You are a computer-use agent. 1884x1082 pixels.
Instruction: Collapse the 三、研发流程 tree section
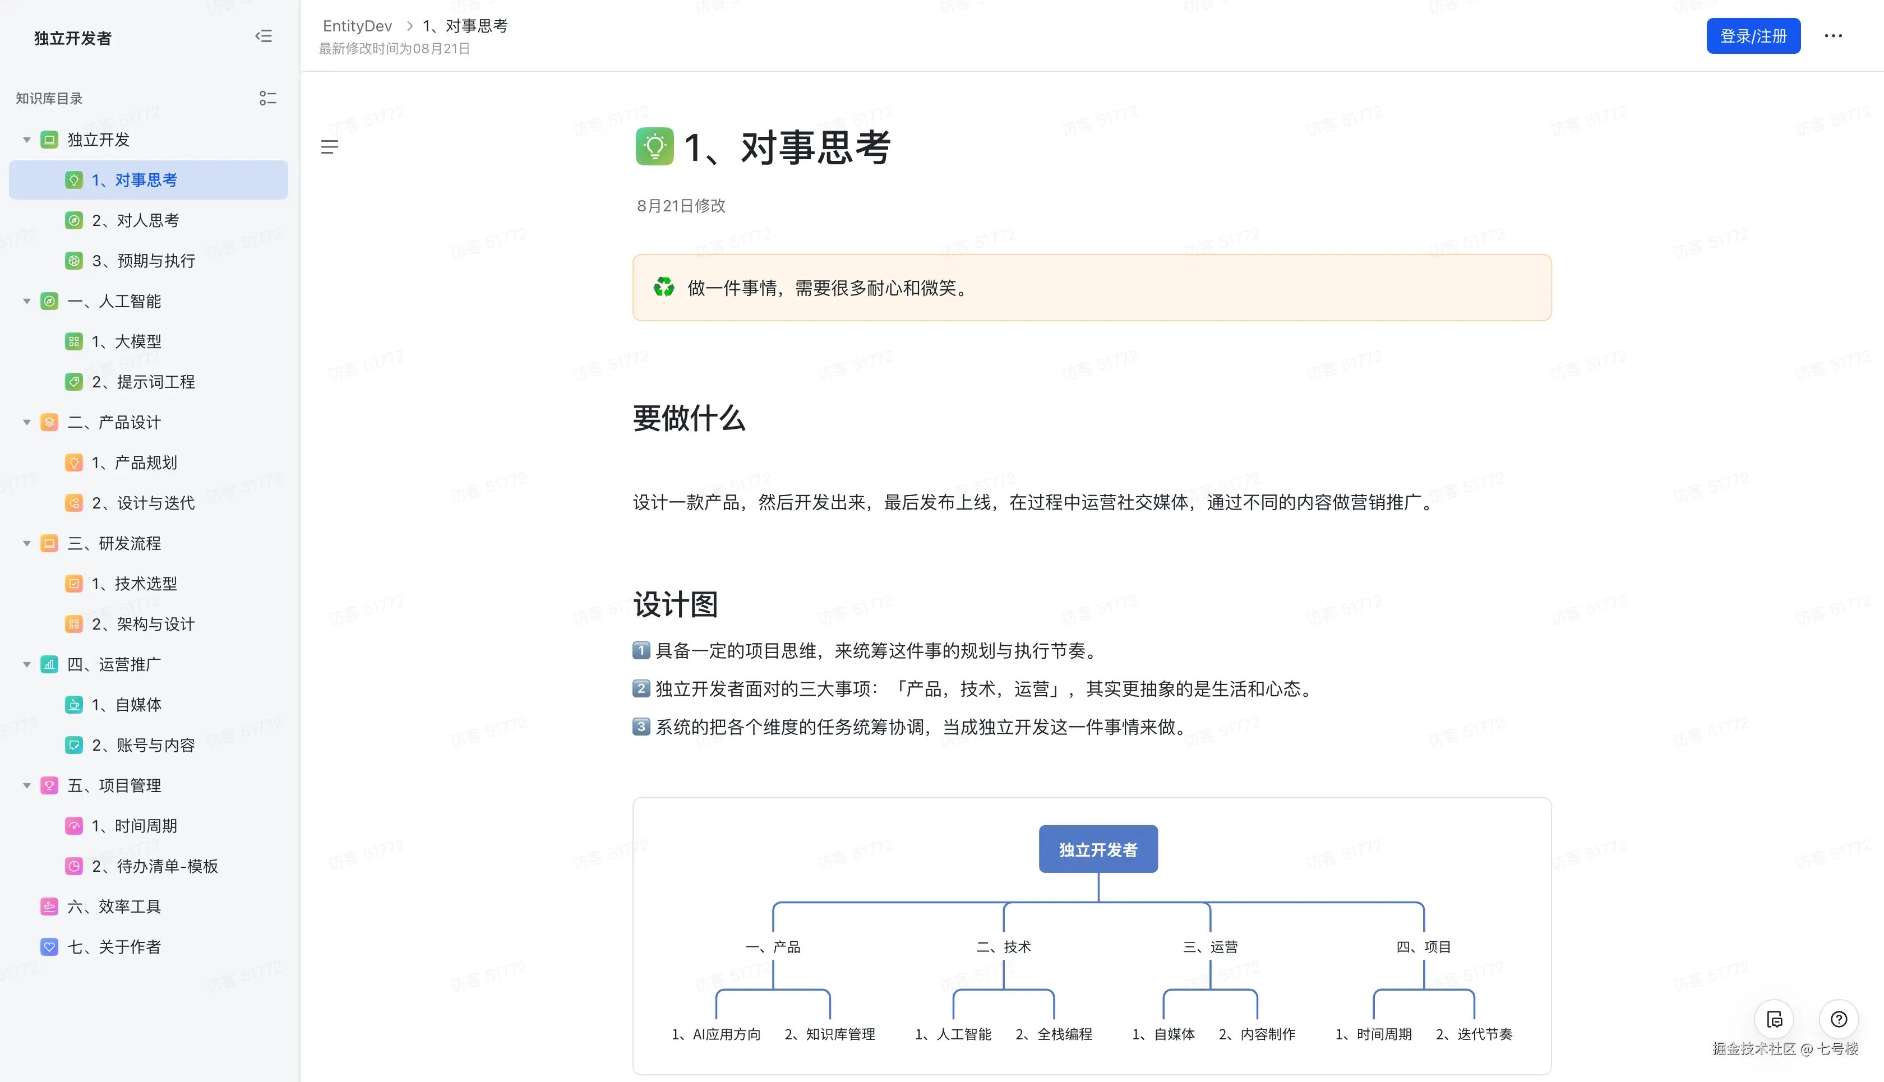27,543
